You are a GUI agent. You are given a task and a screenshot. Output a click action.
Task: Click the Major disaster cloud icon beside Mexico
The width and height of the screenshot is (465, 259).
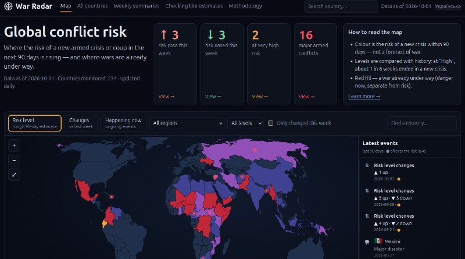pyautogui.click(x=367, y=242)
